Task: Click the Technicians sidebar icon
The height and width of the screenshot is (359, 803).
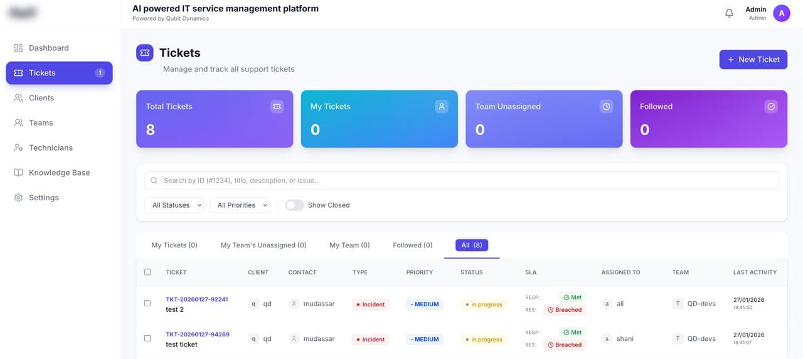Action: (x=18, y=147)
